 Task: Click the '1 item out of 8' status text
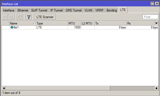tap(11, 93)
